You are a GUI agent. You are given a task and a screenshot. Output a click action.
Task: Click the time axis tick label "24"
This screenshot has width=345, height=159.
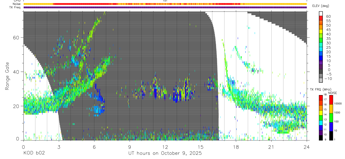307,147
